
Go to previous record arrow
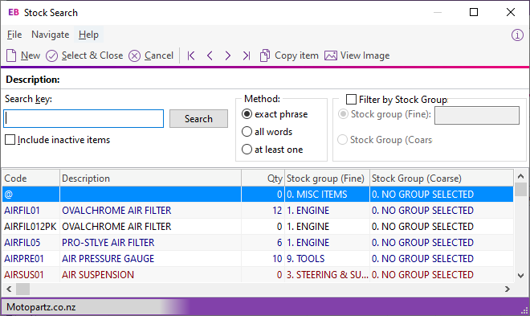[210, 55]
